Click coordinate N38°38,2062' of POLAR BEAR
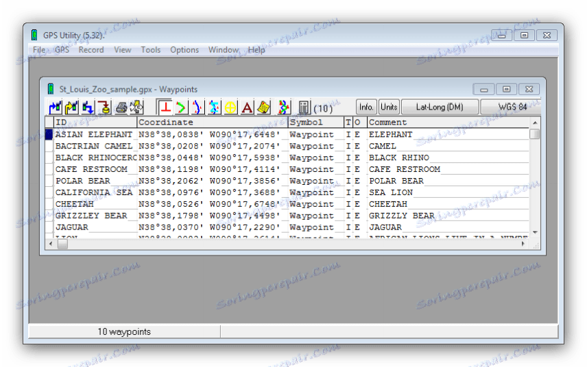This screenshot has height=367, width=587. pos(171,181)
